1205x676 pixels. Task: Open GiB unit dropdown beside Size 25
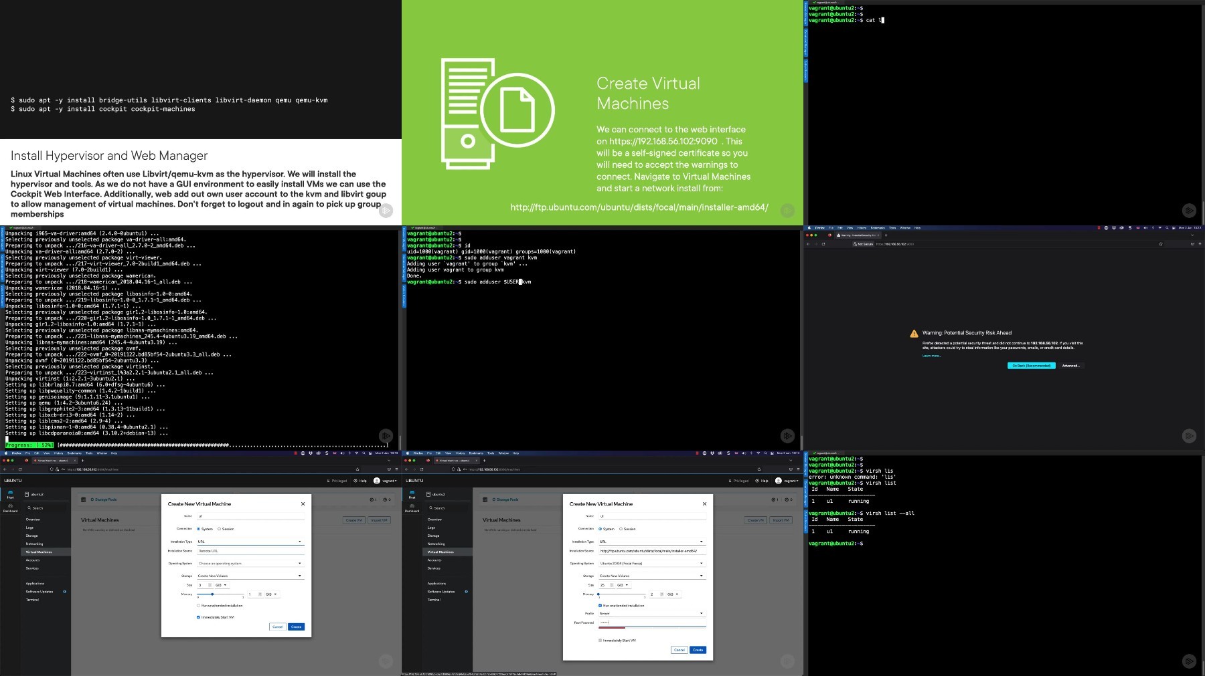click(623, 585)
